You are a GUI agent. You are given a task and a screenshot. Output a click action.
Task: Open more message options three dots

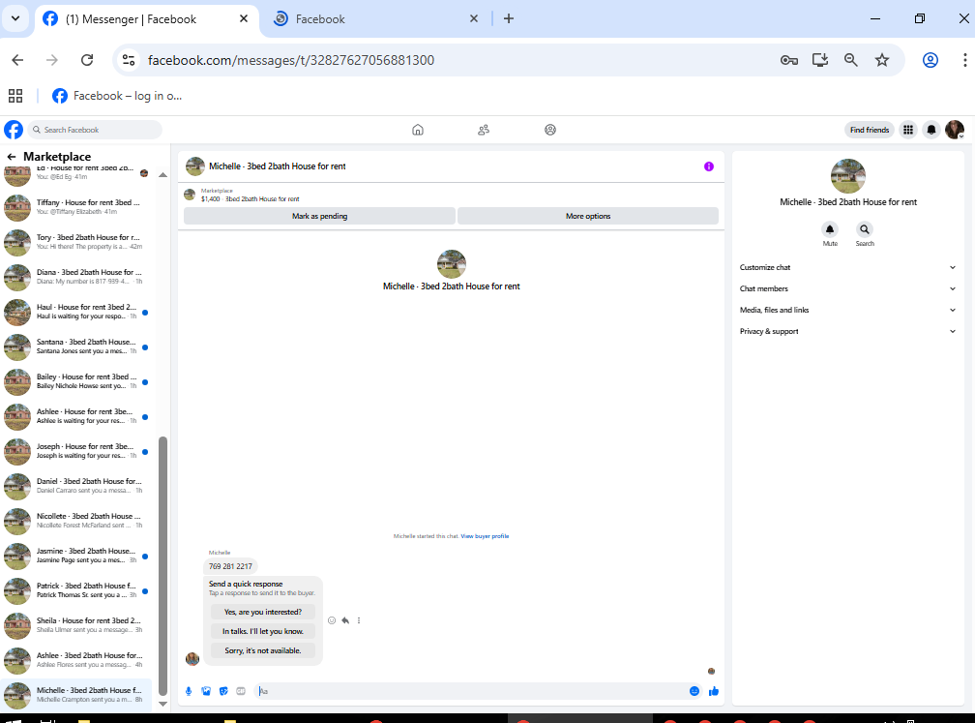click(x=359, y=620)
